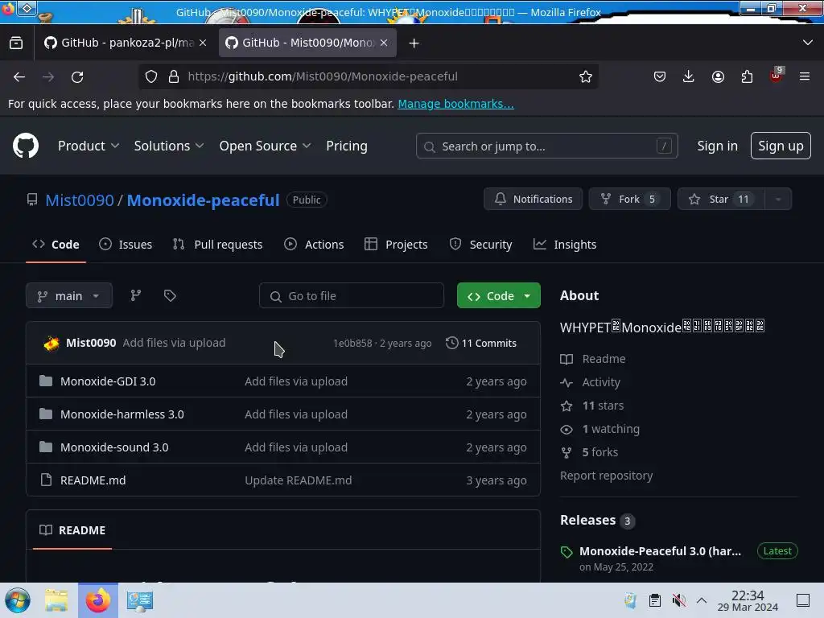The height and width of the screenshot is (618, 824).
Task: Go back using the browser back arrow
Action: pyautogui.click(x=19, y=76)
